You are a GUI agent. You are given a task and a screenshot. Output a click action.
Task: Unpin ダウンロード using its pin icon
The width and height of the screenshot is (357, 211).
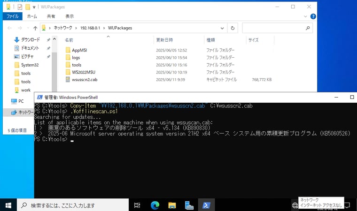click(48, 40)
